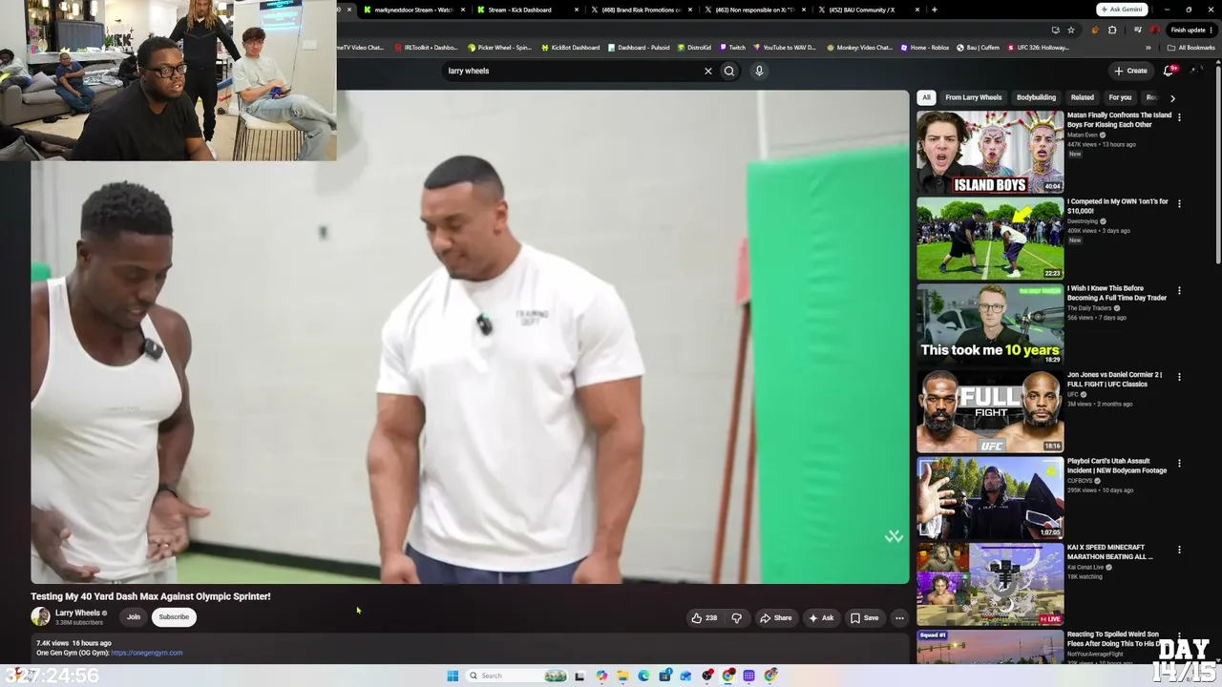Screen dimensions: 1222x687
Task: Open the Island Boys video thumbnail
Action: pos(990,152)
